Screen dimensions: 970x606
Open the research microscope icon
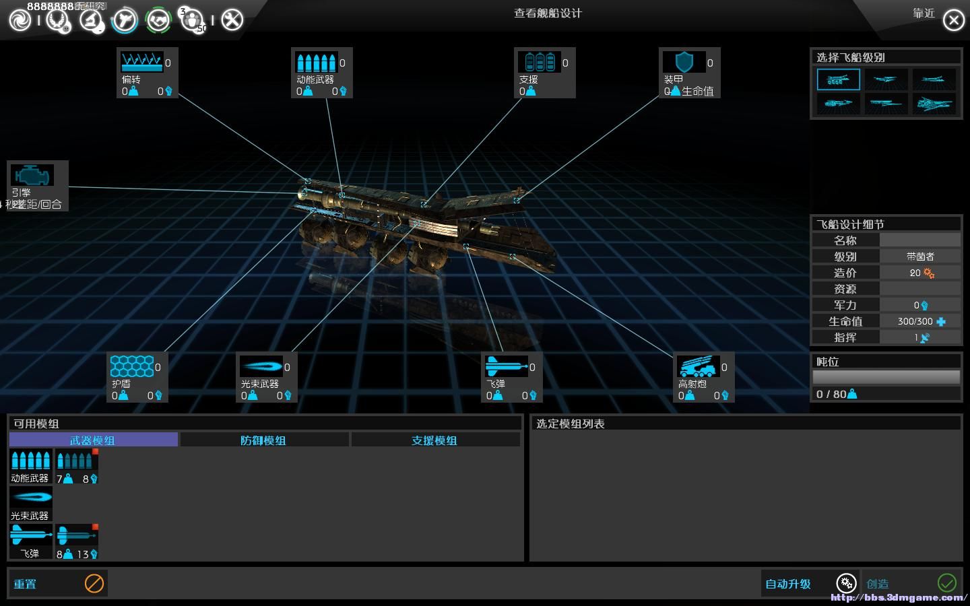click(92, 20)
